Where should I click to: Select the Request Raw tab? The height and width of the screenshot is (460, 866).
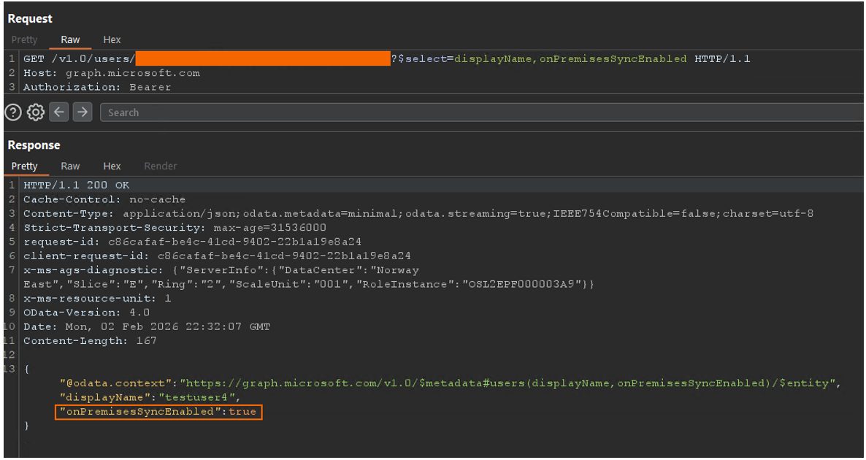pyautogui.click(x=70, y=39)
